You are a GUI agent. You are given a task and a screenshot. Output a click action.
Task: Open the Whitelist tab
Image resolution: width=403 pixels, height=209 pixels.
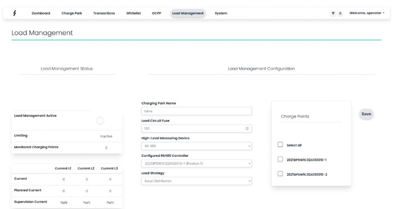pos(134,13)
